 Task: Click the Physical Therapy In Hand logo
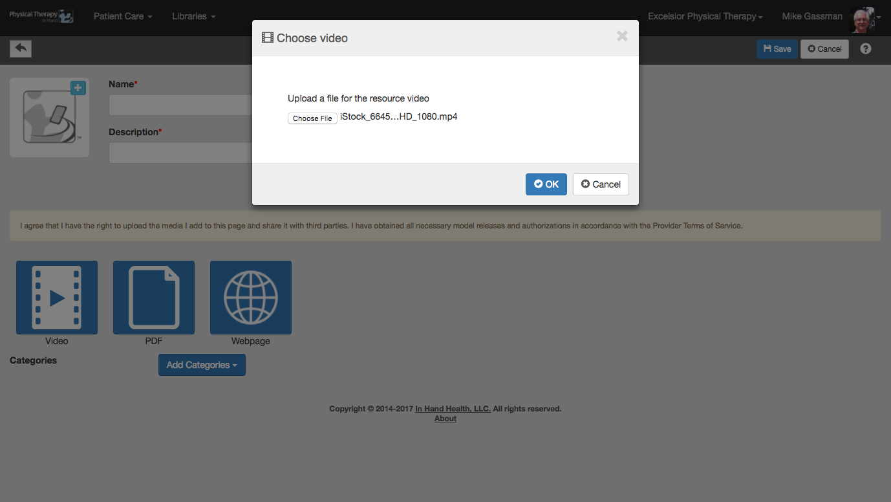(x=41, y=16)
